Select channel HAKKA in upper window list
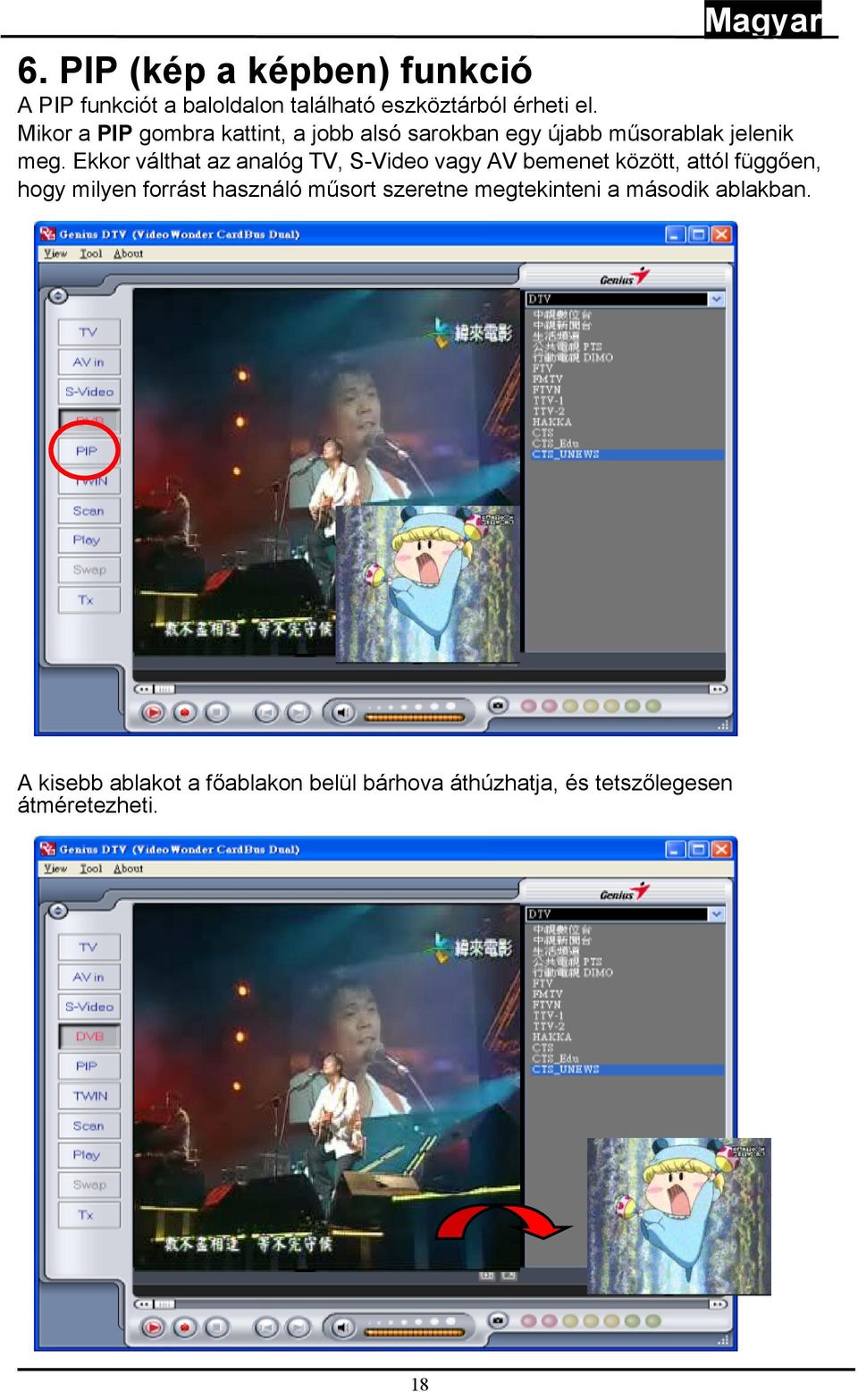Screen dimensions: 858x1392 click(551, 422)
